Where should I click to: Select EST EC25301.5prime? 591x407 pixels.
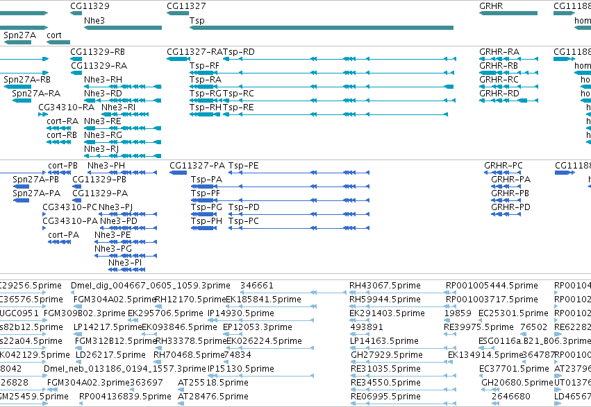coord(481,321)
